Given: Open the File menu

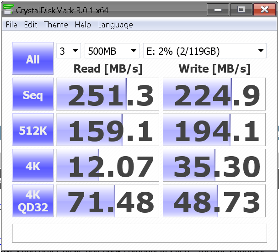Looking at the screenshot, I should pos(11,25).
